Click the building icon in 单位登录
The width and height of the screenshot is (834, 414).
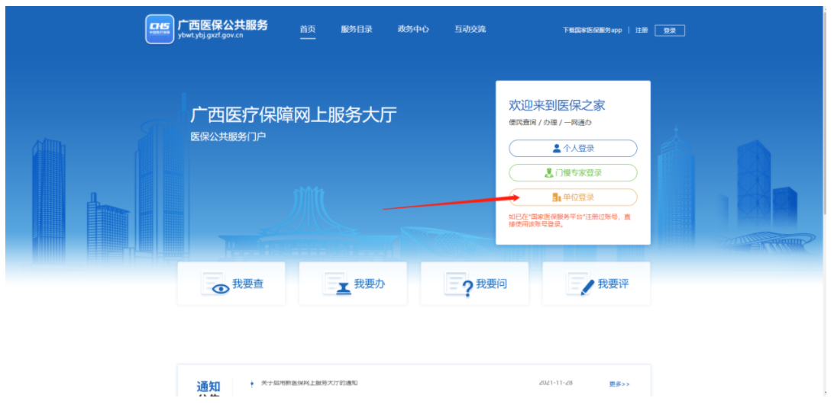click(x=556, y=197)
